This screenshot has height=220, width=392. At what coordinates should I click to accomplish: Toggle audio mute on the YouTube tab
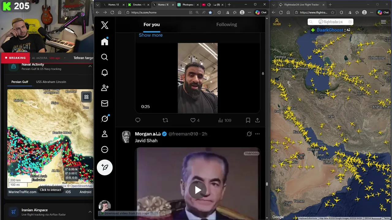point(209,5)
